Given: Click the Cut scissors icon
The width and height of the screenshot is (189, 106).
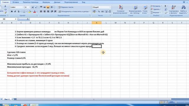Looking at the screenshot, I should click(x=5, y=6).
